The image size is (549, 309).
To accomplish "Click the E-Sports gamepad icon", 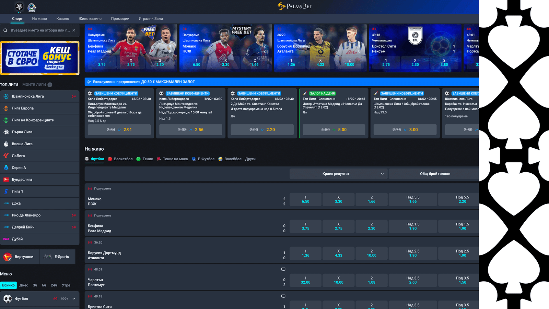I will click(x=48, y=257).
